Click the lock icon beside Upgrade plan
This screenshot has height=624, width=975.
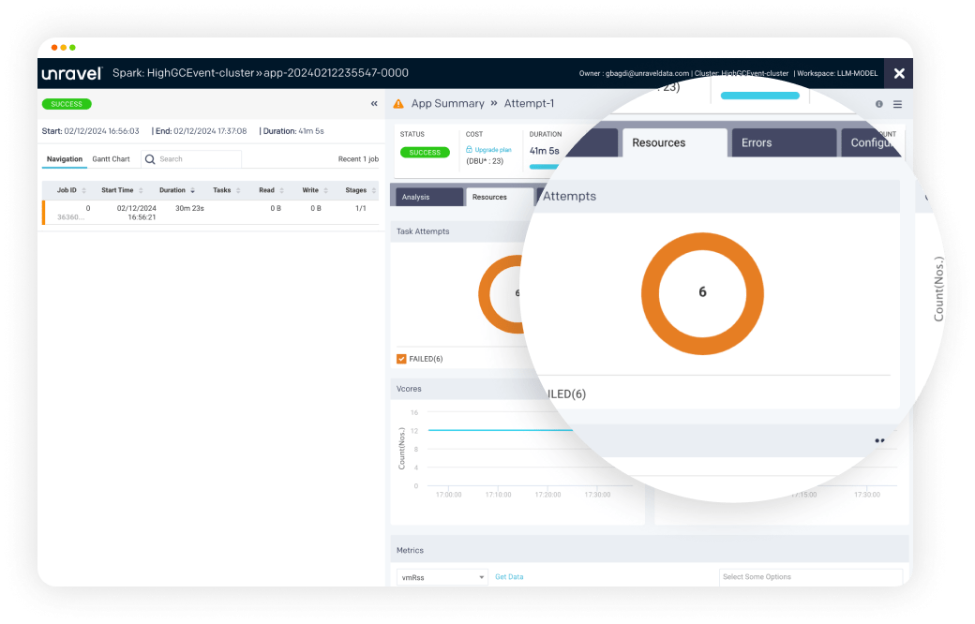pyautogui.click(x=469, y=149)
